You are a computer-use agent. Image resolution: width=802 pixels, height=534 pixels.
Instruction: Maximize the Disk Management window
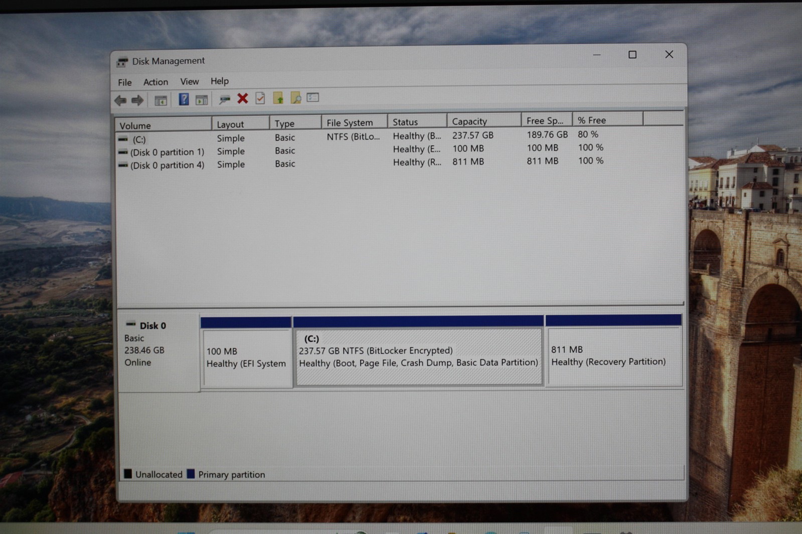click(632, 54)
